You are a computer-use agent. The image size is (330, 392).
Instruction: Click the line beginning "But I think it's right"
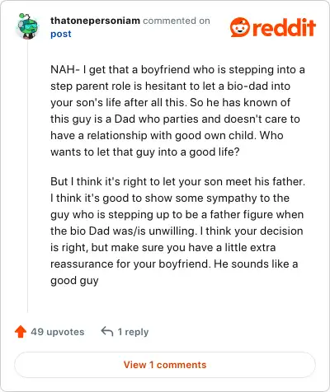tap(178, 181)
